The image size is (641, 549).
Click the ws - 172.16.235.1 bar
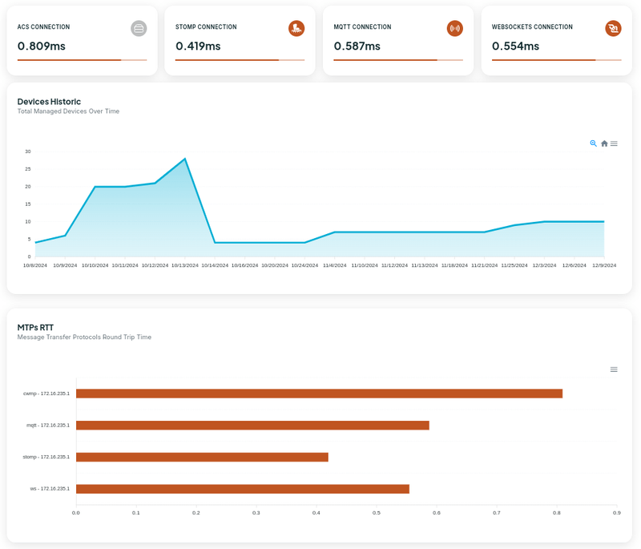pos(243,489)
